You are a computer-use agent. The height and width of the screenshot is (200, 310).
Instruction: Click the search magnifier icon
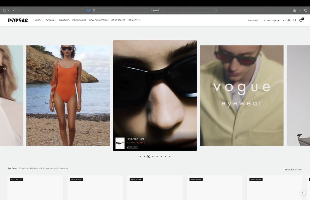tap(295, 20)
